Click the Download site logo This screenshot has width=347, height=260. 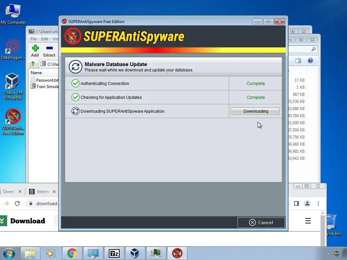point(23,221)
